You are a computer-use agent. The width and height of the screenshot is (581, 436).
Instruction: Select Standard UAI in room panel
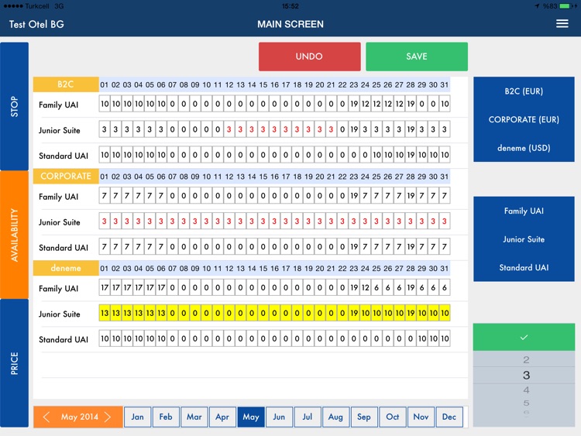tap(524, 267)
